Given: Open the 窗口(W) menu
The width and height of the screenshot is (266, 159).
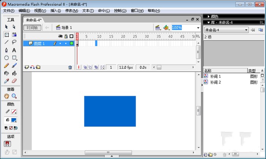Looking at the screenshot, I should click(137, 11).
